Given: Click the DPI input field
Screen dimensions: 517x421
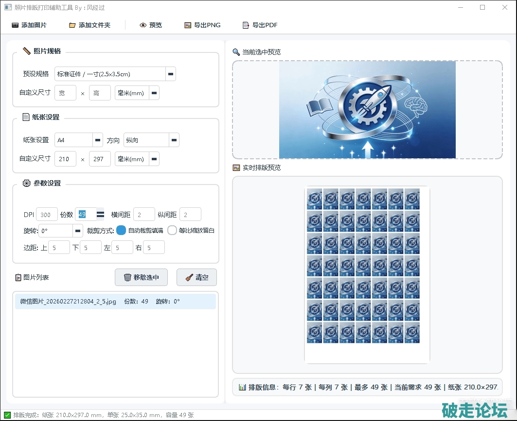Looking at the screenshot, I should pos(47,214).
